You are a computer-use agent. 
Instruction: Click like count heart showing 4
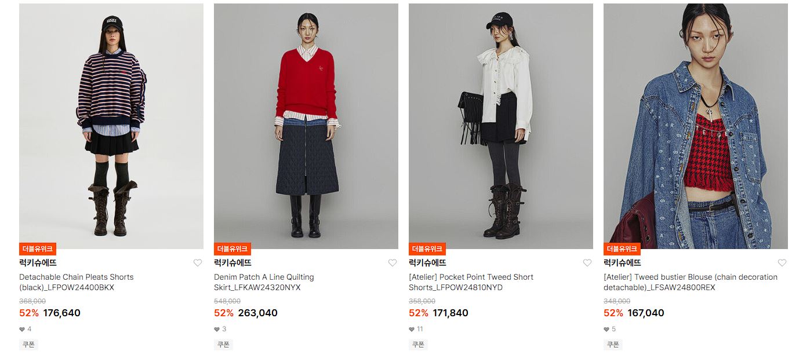point(22,329)
